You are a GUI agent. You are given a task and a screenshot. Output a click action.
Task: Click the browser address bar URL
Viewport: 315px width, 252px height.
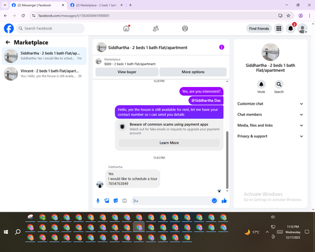tap(74, 16)
